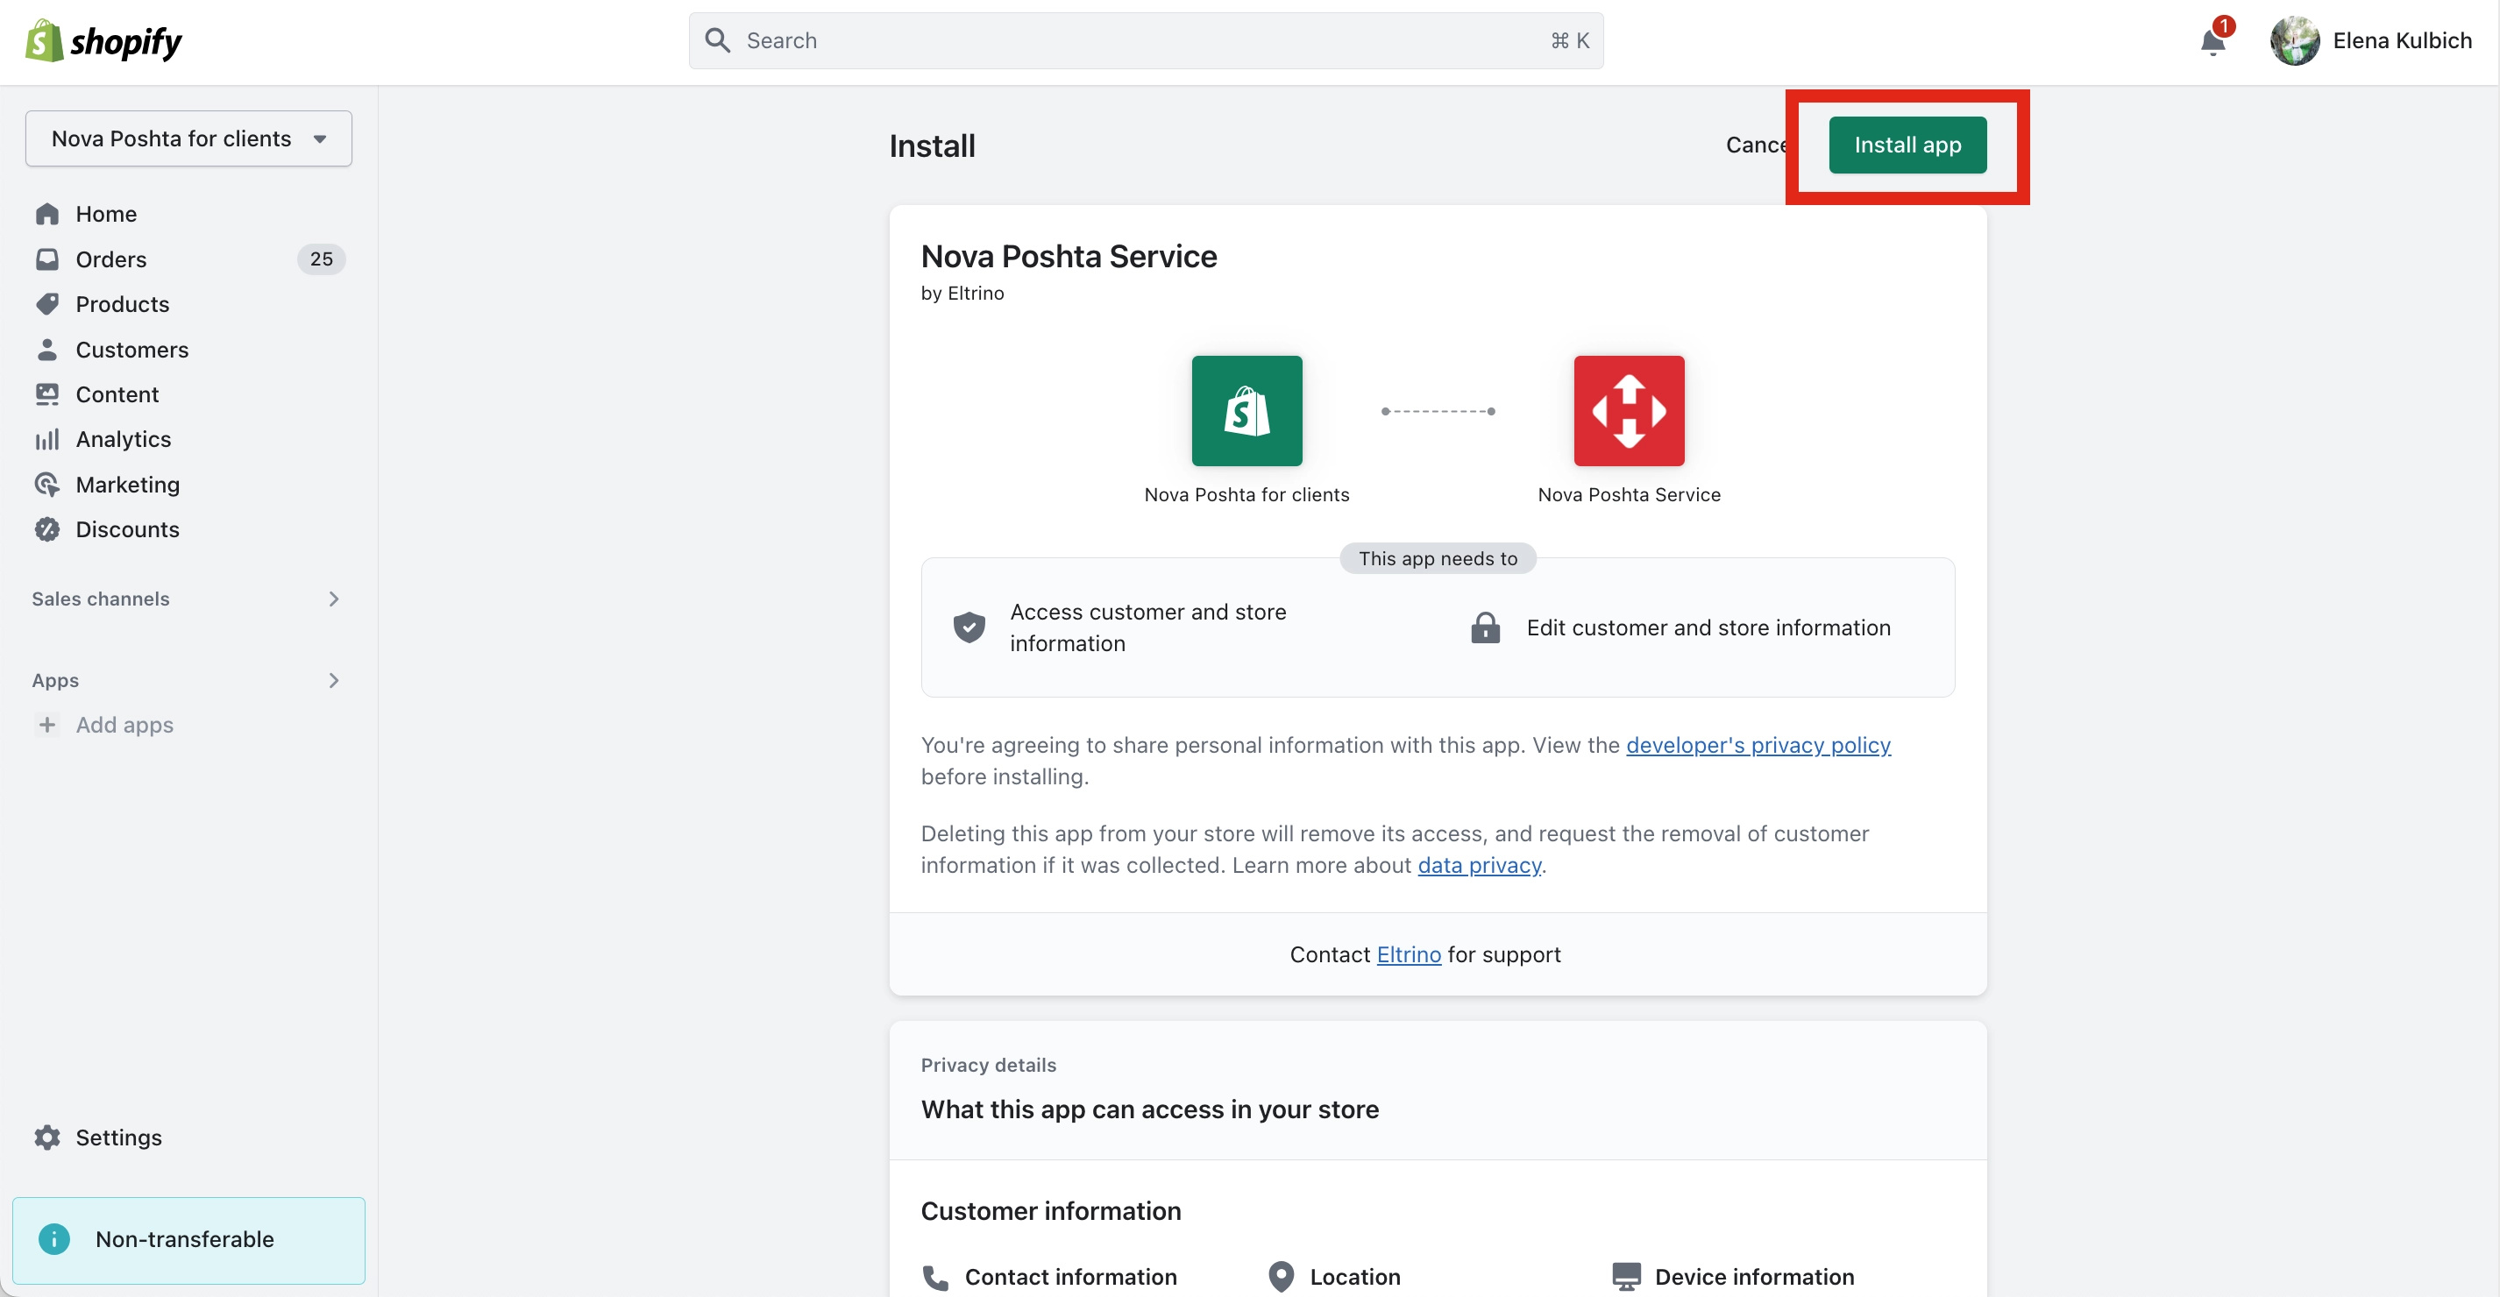Click 'Edit customer and store information' text
Image resolution: width=2500 pixels, height=1297 pixels.
pos(1708,627)
